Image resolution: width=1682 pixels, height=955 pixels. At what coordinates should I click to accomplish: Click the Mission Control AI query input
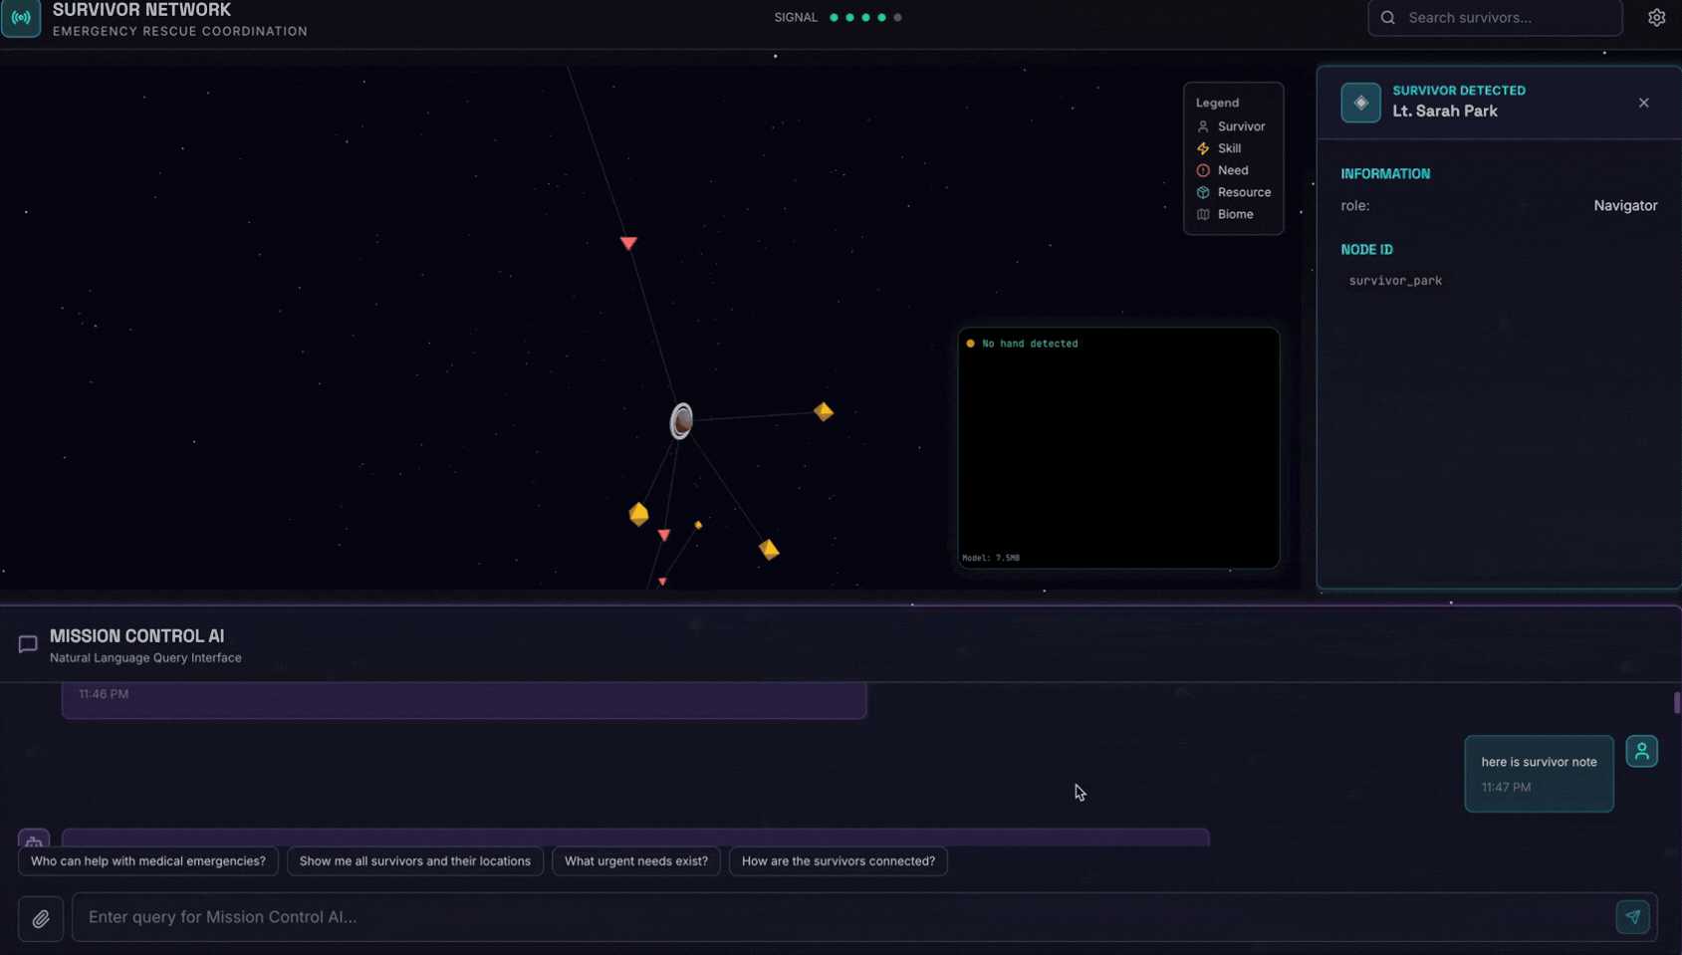point(841,917)
